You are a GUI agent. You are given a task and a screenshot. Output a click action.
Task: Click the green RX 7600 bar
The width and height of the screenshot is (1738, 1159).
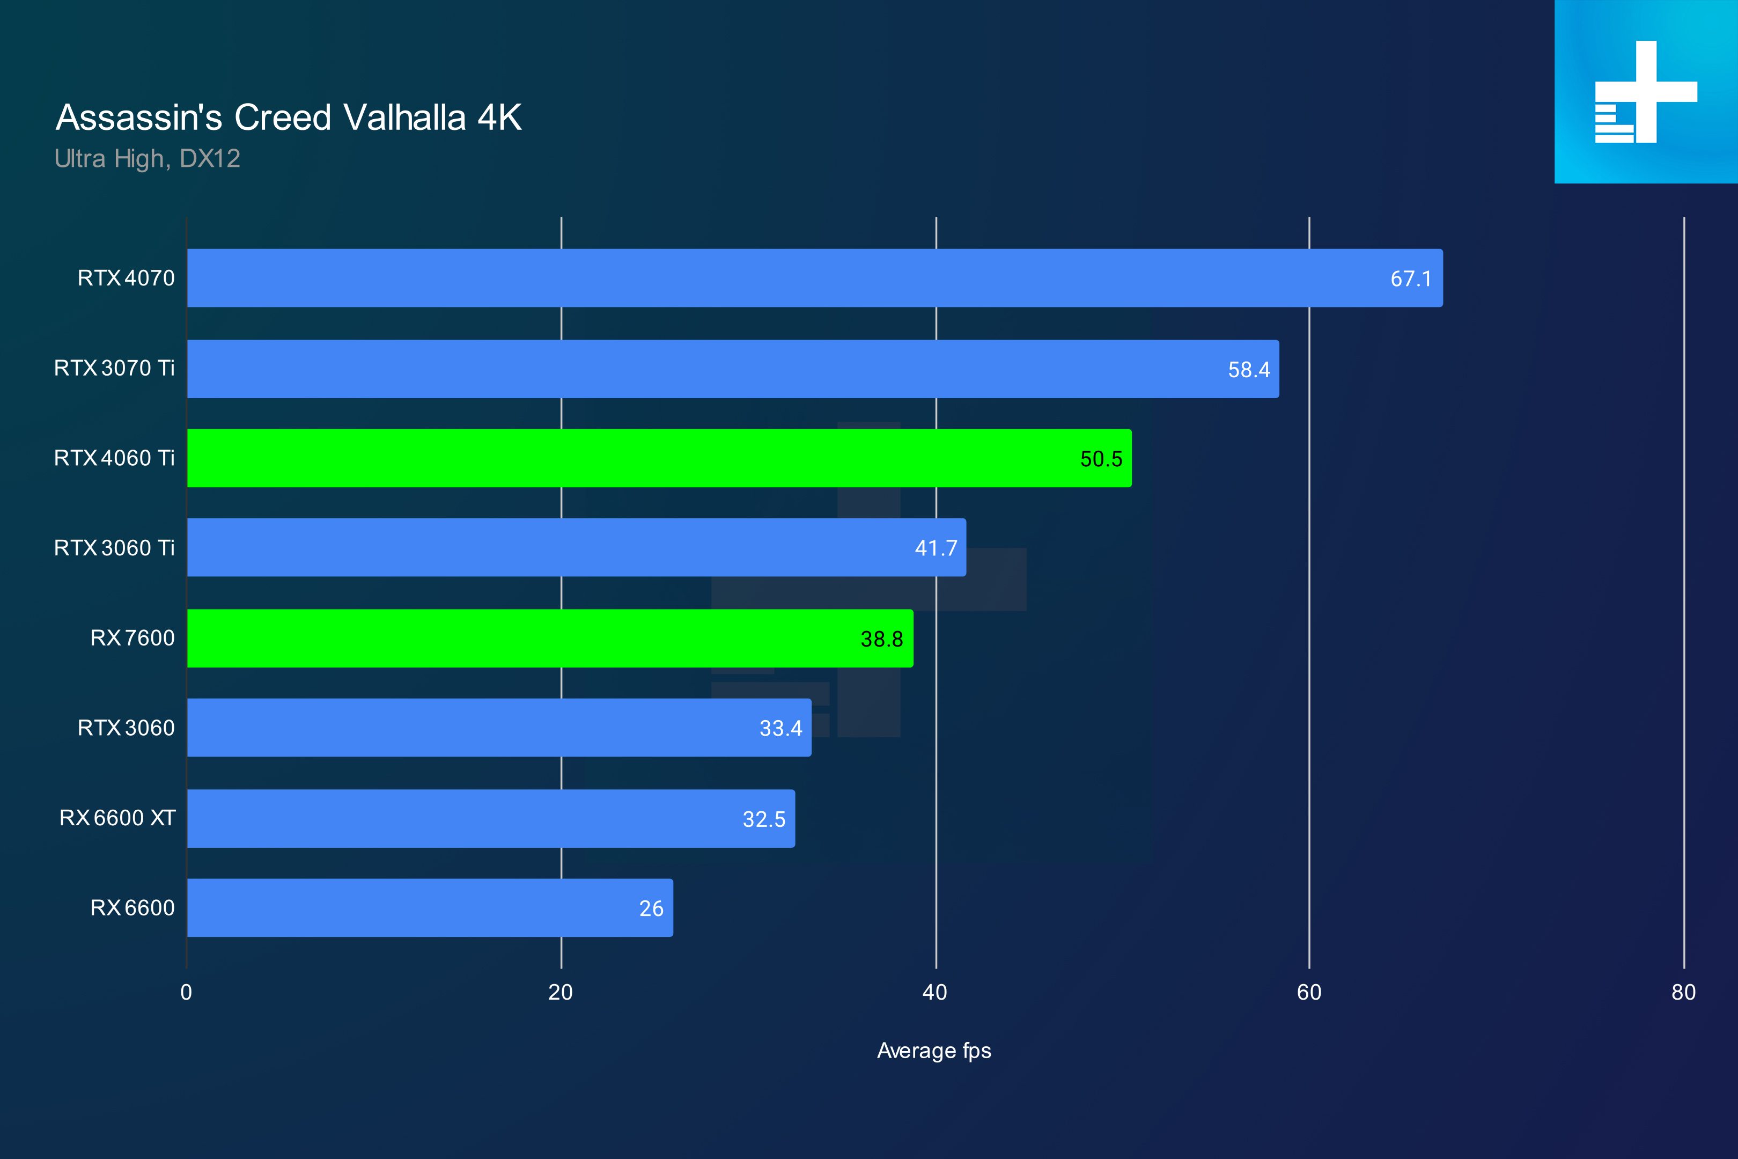click(x=550, y=639)
